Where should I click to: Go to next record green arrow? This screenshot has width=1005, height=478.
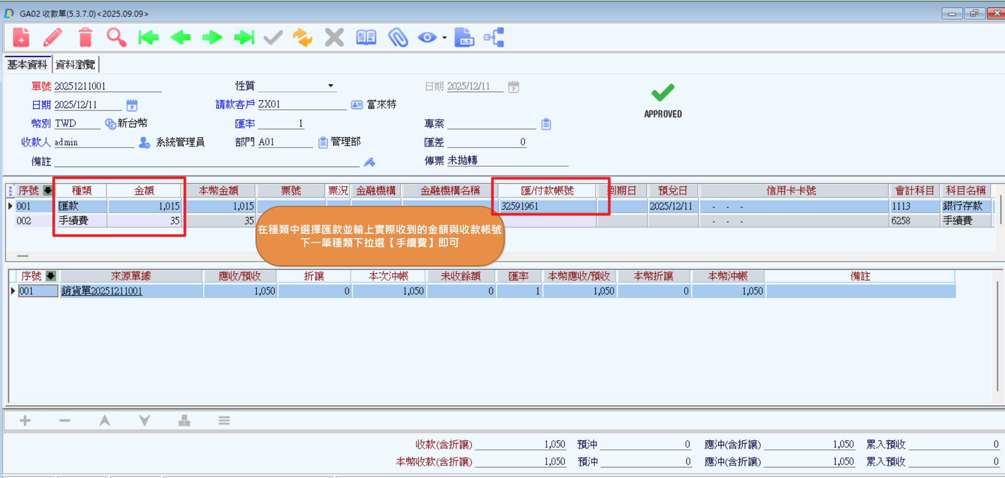coord(212,38)
